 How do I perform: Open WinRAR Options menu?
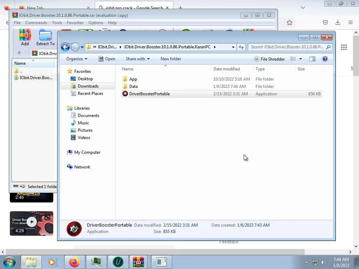coord(96,23)
